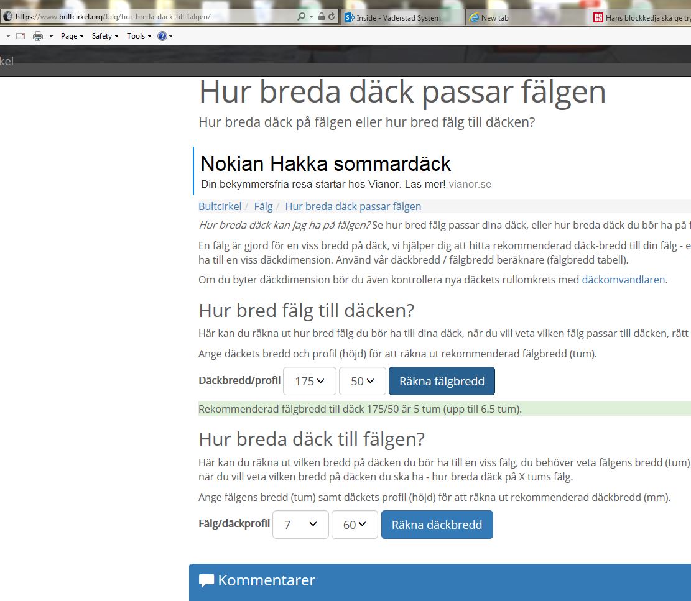Open the däckomvandlaren link

623,280
